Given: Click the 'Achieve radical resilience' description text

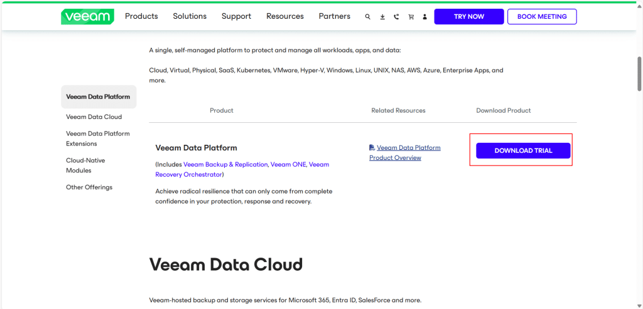Looking at the screenshot, I should [x=244, y=196].
